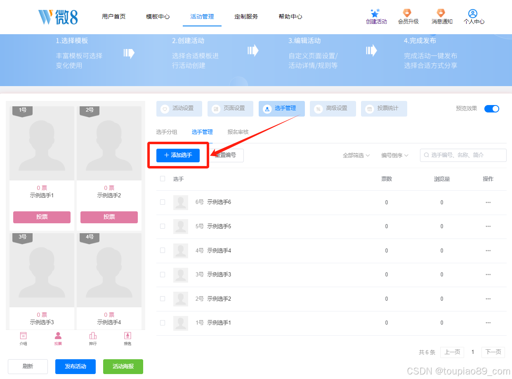Vote for 示例选手1 in preview

pyautogui.click(x=42, y=217)
